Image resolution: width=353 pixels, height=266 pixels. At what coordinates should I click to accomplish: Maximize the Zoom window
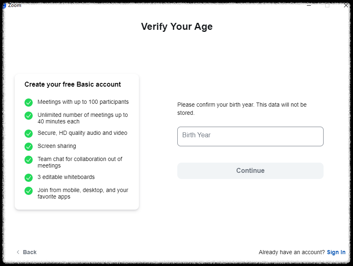pos(327,5)
